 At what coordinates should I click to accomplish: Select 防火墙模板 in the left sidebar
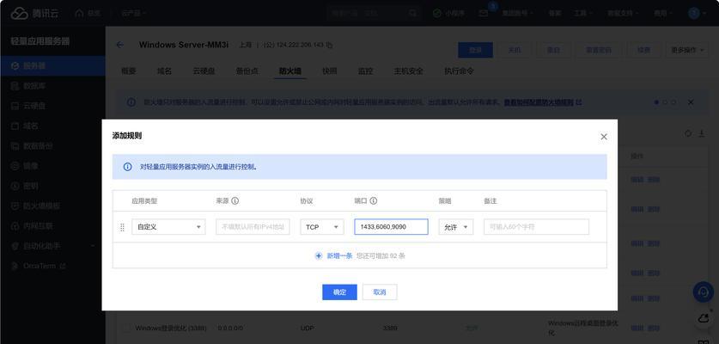[52, 206]
